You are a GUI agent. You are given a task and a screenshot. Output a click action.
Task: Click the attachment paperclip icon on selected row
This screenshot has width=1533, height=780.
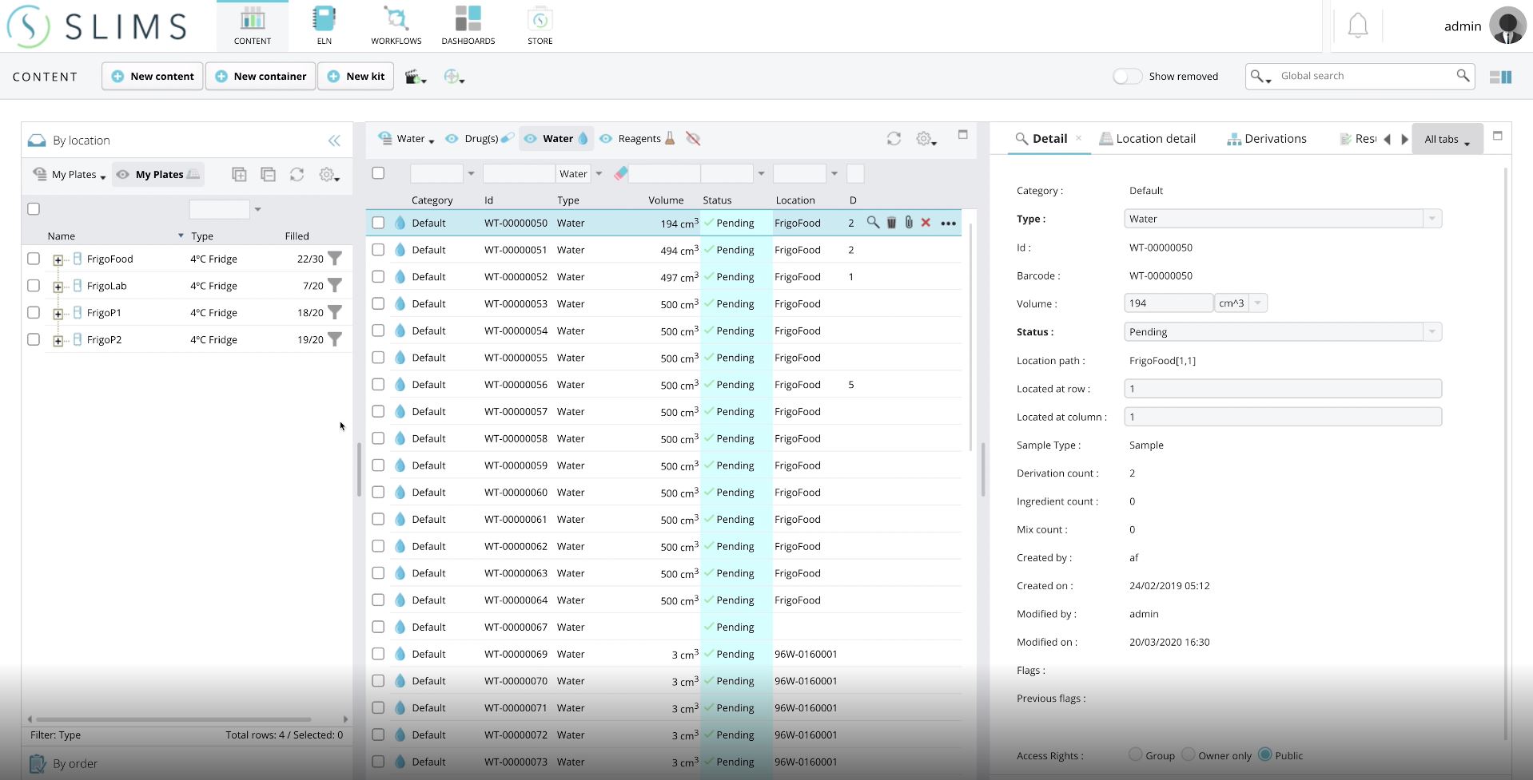tap(909, 224)
